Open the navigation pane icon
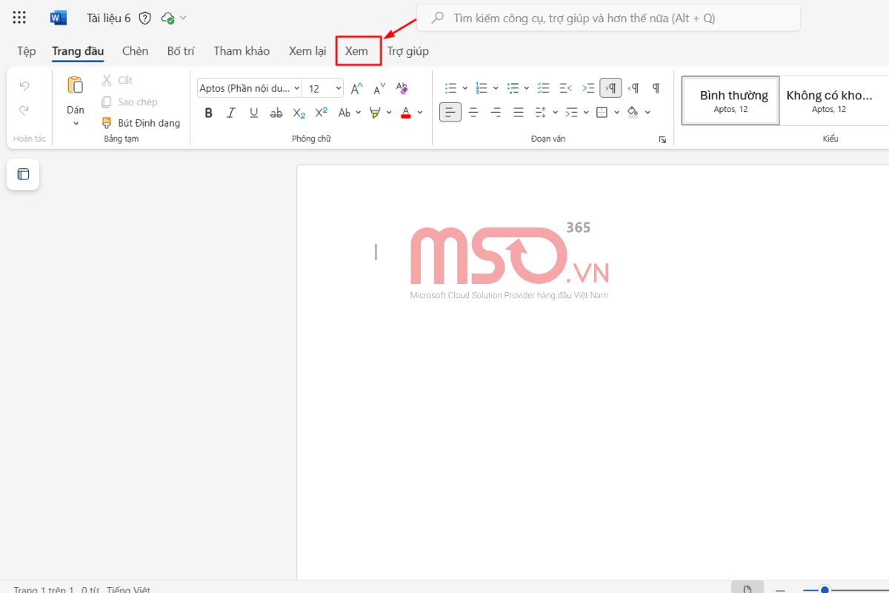 23,174
